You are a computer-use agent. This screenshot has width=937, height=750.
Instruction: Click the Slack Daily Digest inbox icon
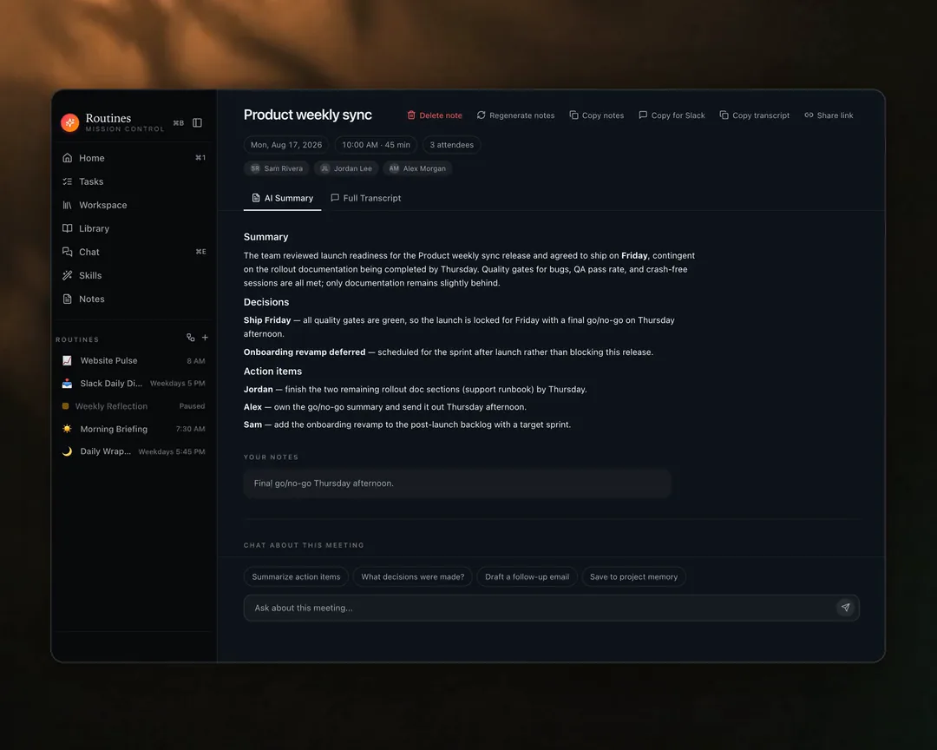[67, 384]
